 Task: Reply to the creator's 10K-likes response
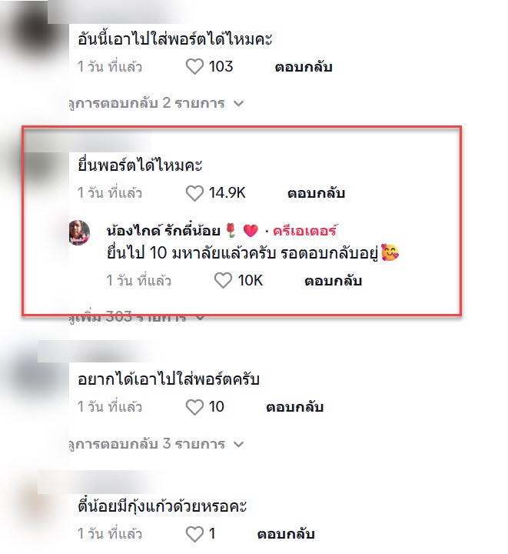click(x=334, y=281)
